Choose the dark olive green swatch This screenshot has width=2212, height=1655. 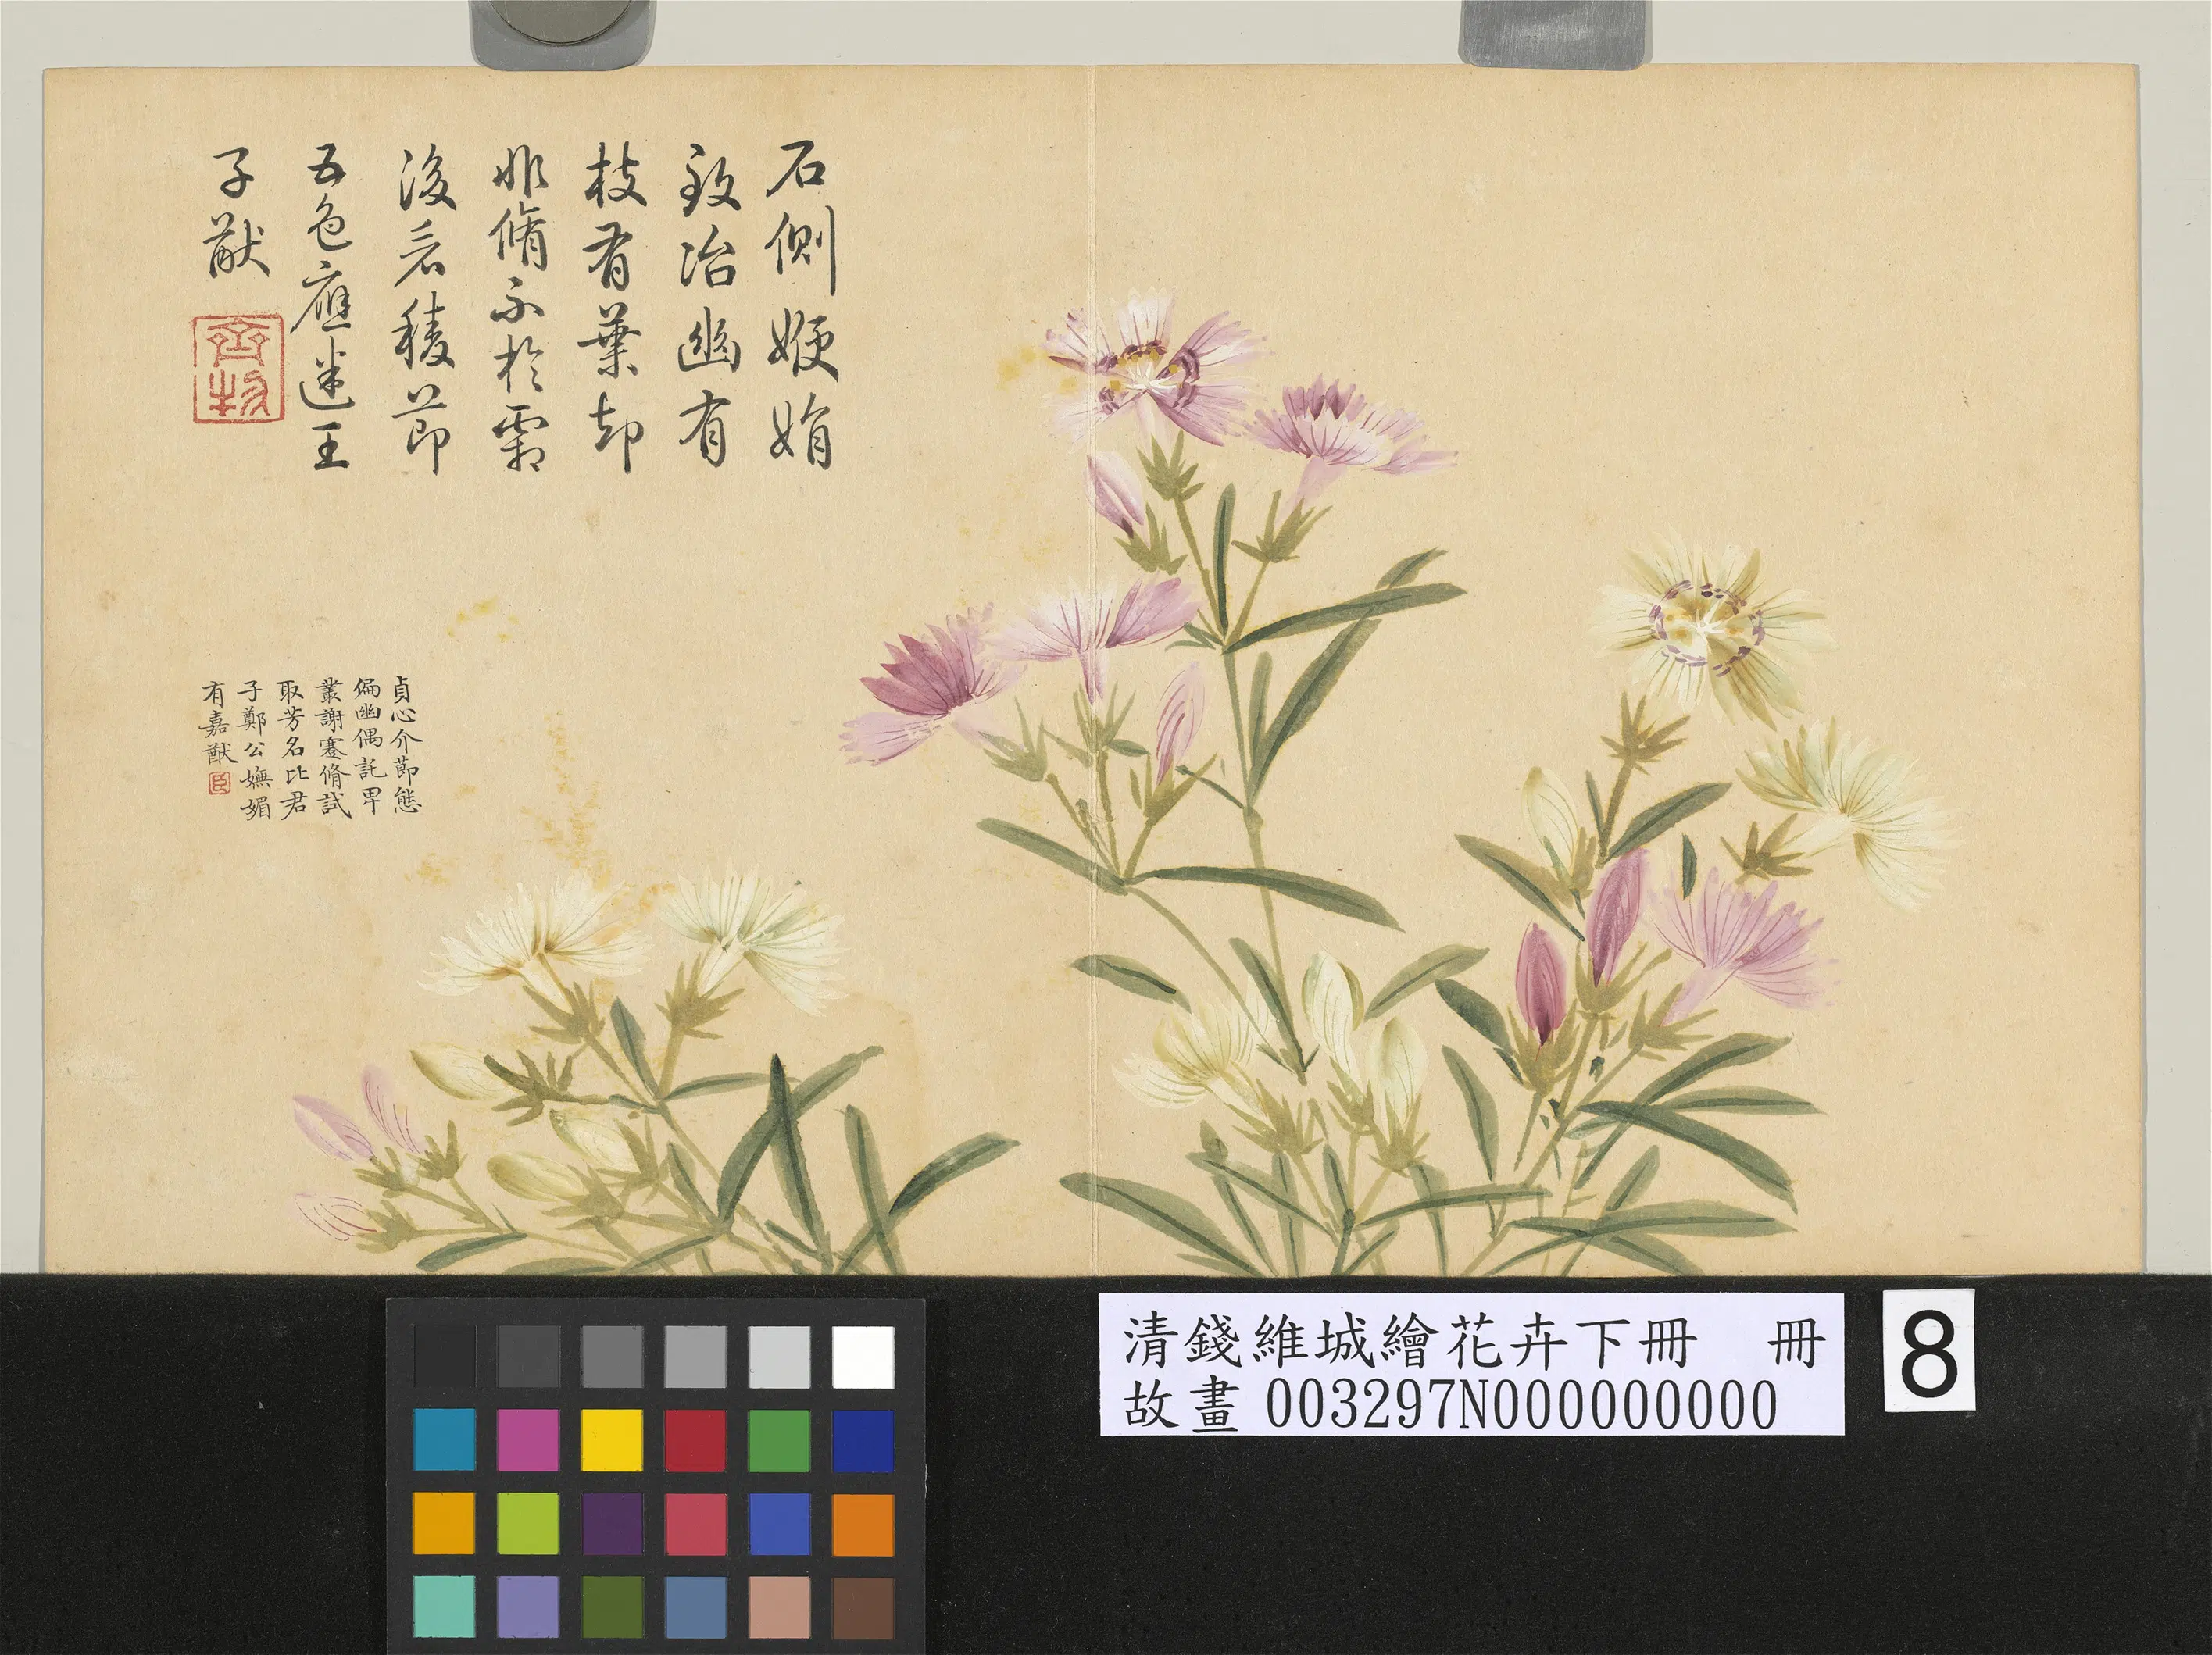click(x=612, y=1607)
